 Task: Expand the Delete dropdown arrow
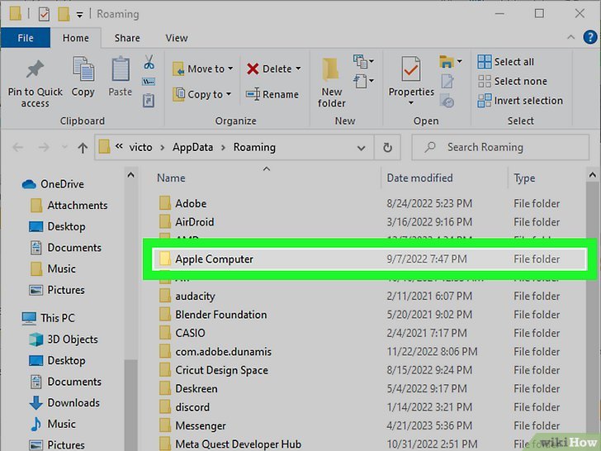[298, 69]
